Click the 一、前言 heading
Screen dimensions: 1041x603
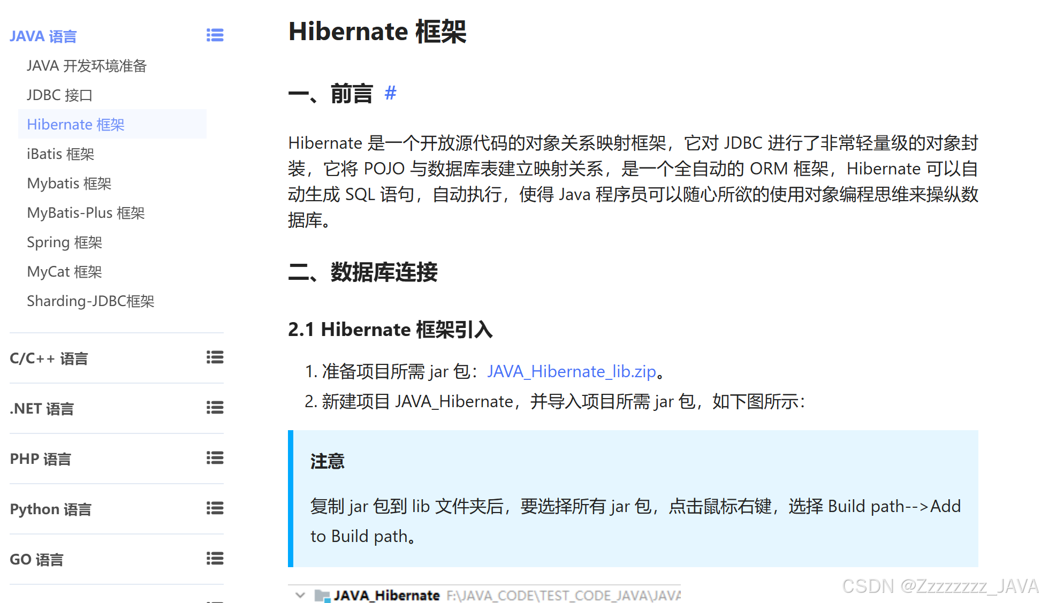click(330, 94)
